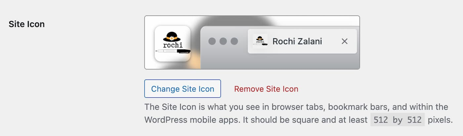Click the gray browser toolbar below the tab
Screen dimensions: 463x136
[280, 62]
